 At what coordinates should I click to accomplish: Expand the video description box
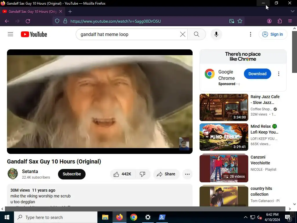point(100,195)
